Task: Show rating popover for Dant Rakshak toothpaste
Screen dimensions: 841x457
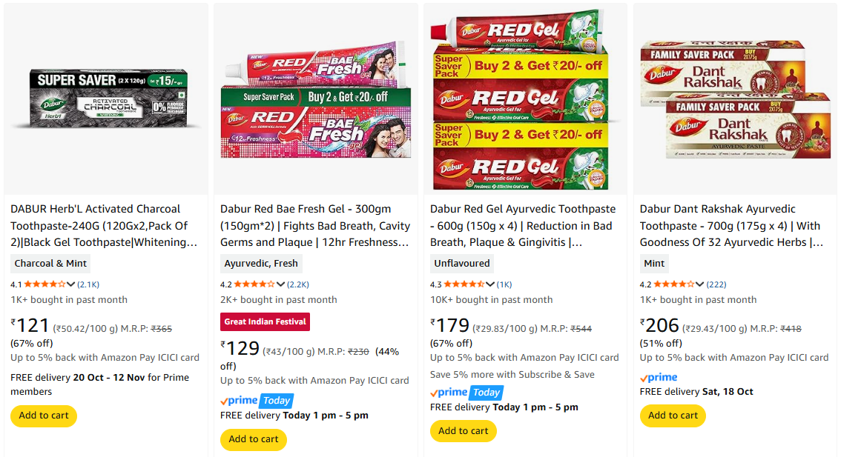Action: coord(701,284)
